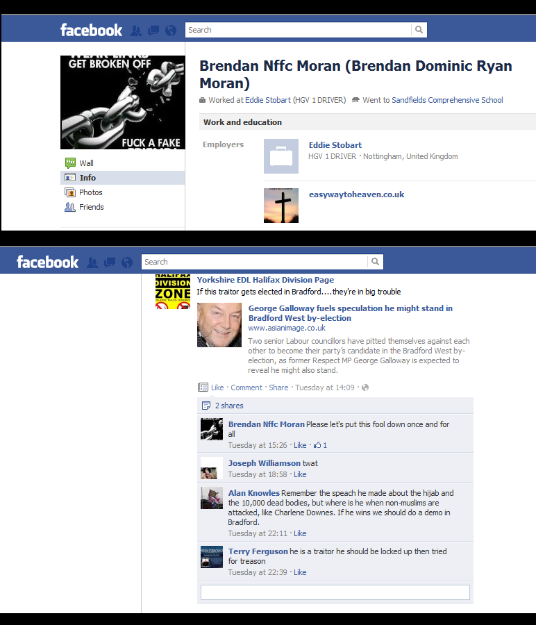The height and width of the screenshot is (625, 536).
Task: Click the globe privacy icon after post timestamp
Action: point(365,387)
